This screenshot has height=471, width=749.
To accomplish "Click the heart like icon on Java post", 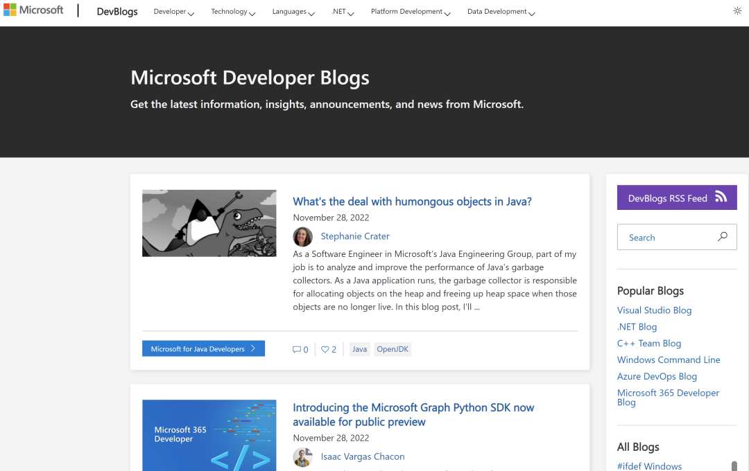I will pos(325,349).
